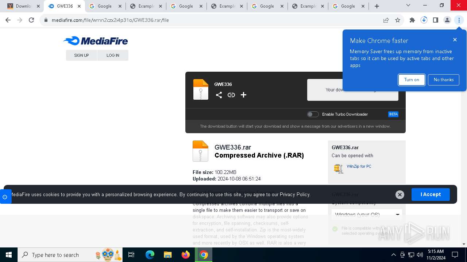Open Chrome three-dot menu

(459, 20)
